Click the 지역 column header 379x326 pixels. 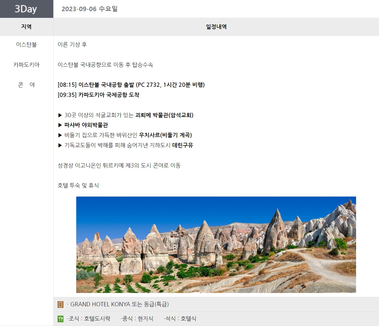click(x=26, y=27)
